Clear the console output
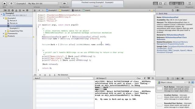 tap(139, 78)
